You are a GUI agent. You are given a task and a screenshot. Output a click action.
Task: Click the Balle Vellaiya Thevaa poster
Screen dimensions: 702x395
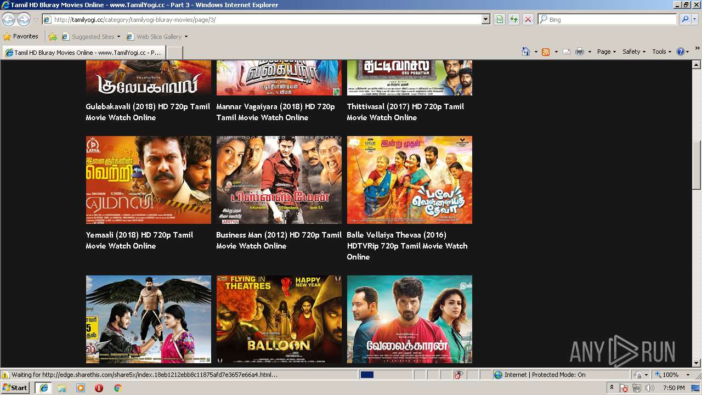(x=410, y=180)
